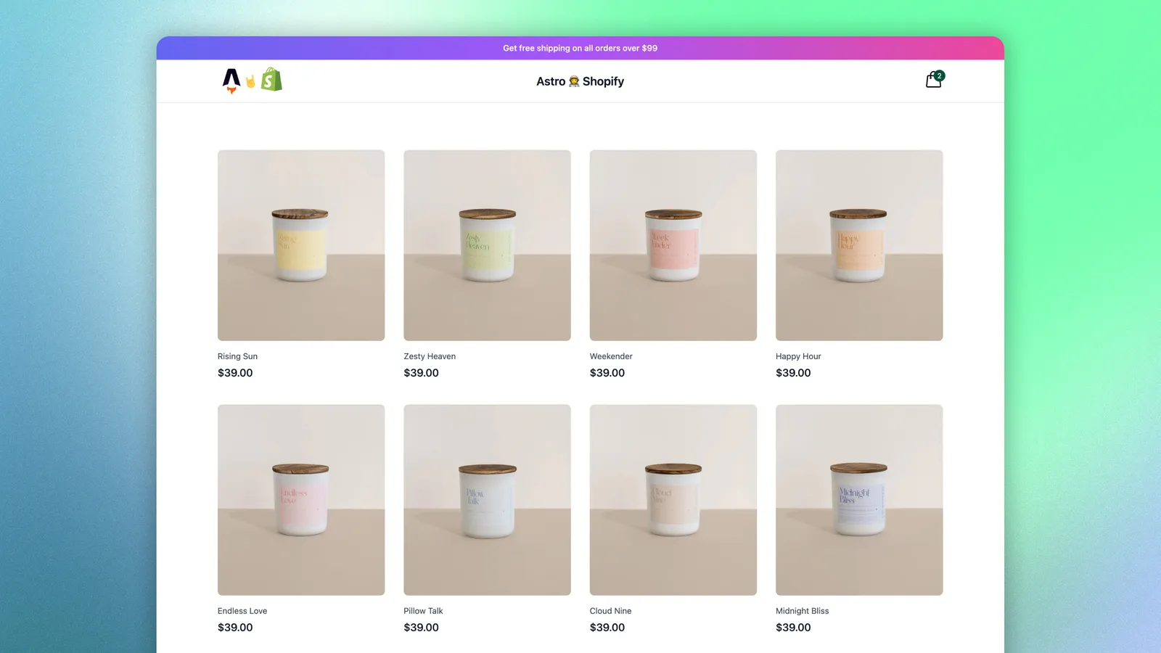View the Cloud Nine candle image
1161x653 pixels.
click(x=673, y=500)
